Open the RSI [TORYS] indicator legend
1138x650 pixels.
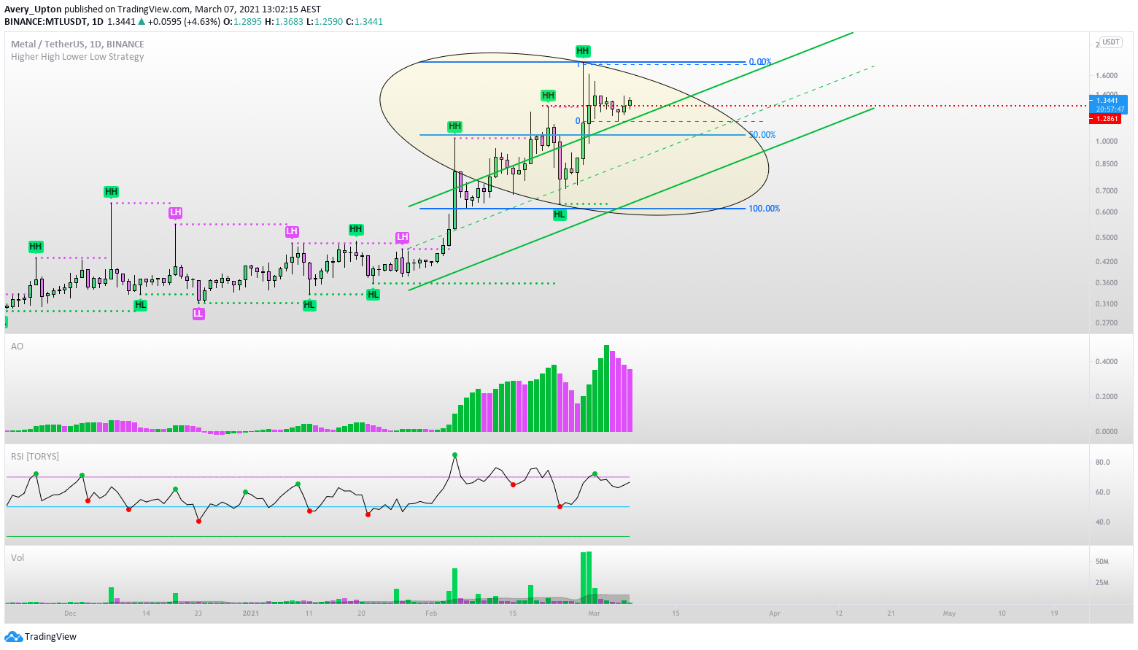pos(35,457)
